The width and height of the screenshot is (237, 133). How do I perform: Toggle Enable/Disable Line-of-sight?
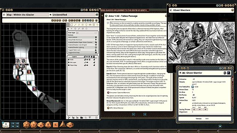point(82,45)
